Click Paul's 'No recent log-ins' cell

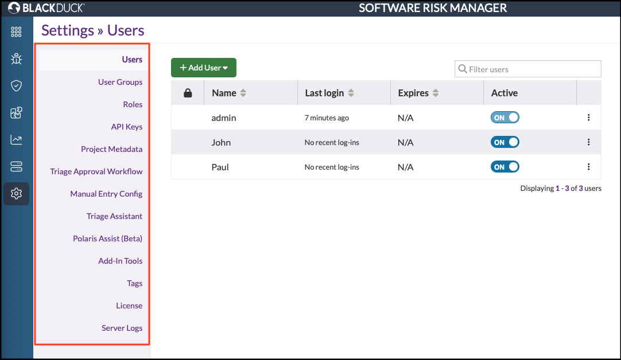coord(332,167)
